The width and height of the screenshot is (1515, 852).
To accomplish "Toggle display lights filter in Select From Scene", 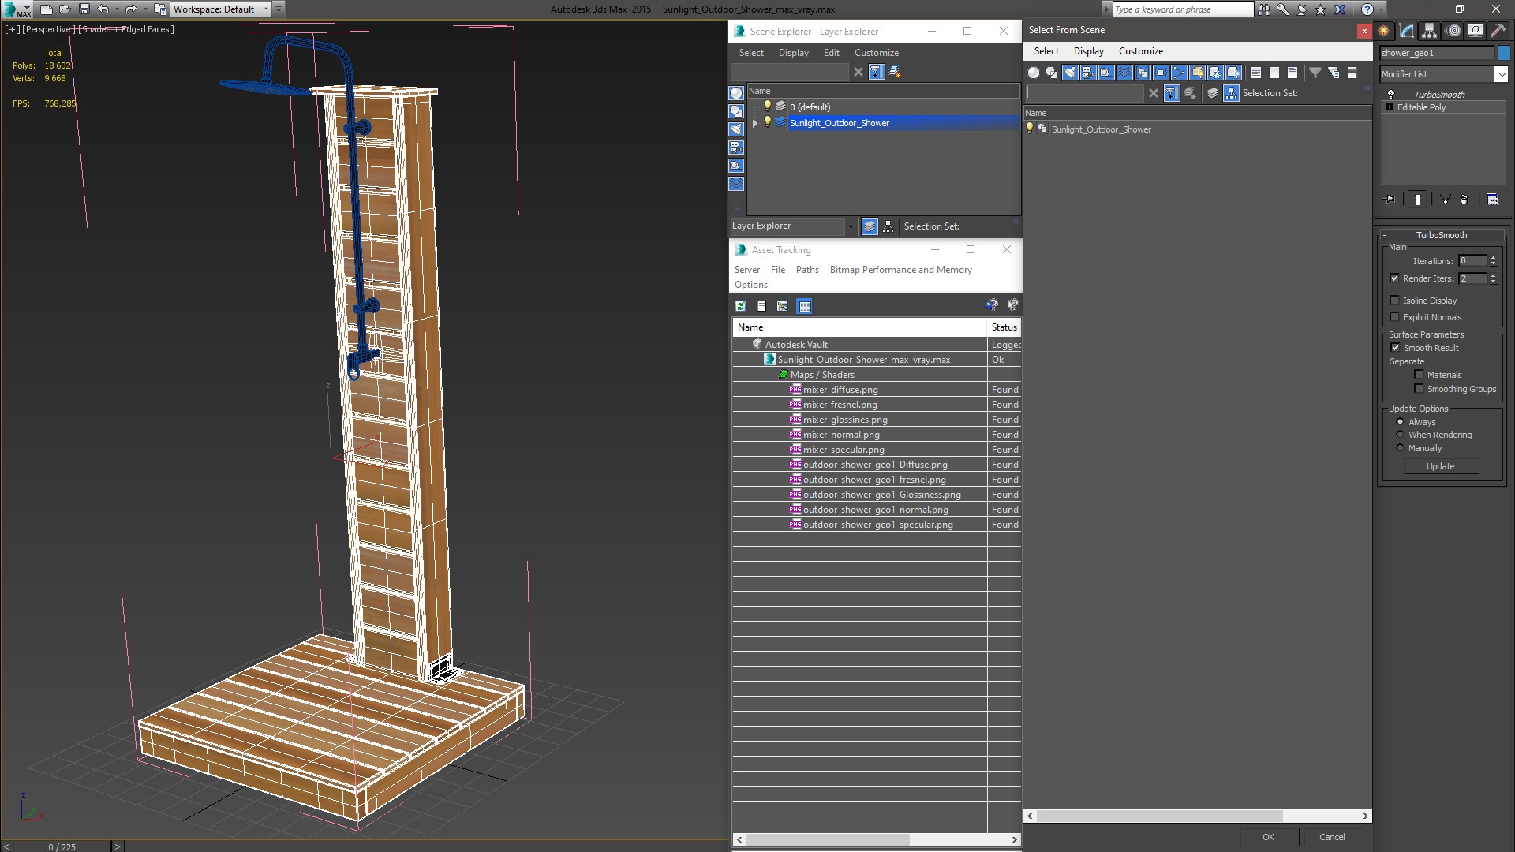I will coord(1070,73).
